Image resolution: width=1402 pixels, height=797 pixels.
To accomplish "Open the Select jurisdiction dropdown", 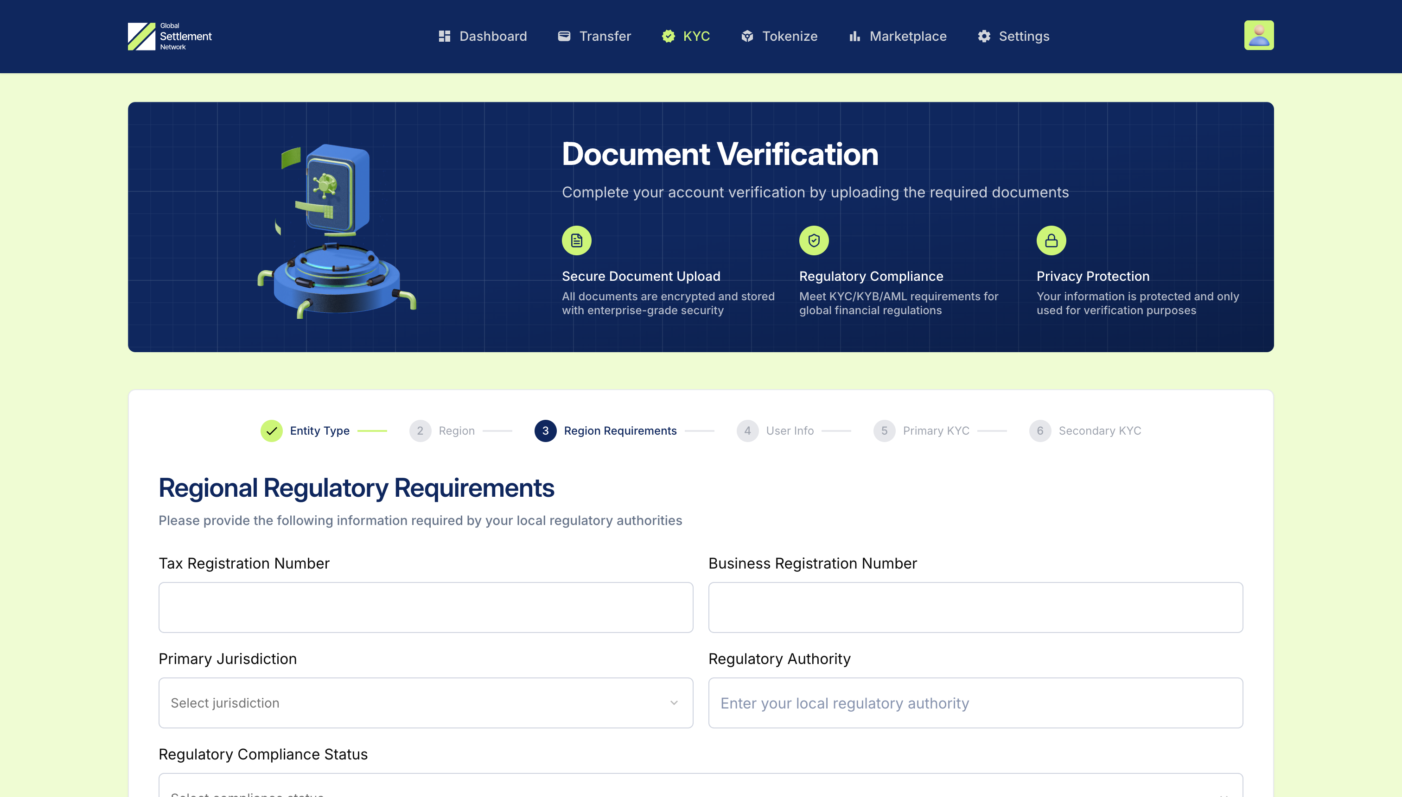I will [426, 703].
